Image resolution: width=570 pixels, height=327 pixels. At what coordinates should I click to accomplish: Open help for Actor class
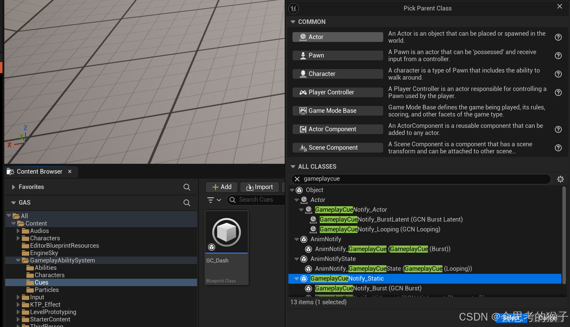(x=558, y=37)
